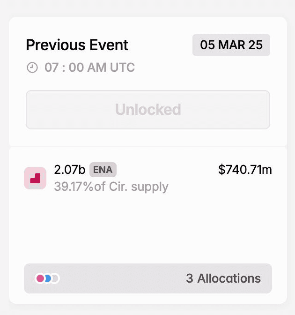Click the 05 MAR 25 date badge
The image size is (295, 315).
pos(231,45)
